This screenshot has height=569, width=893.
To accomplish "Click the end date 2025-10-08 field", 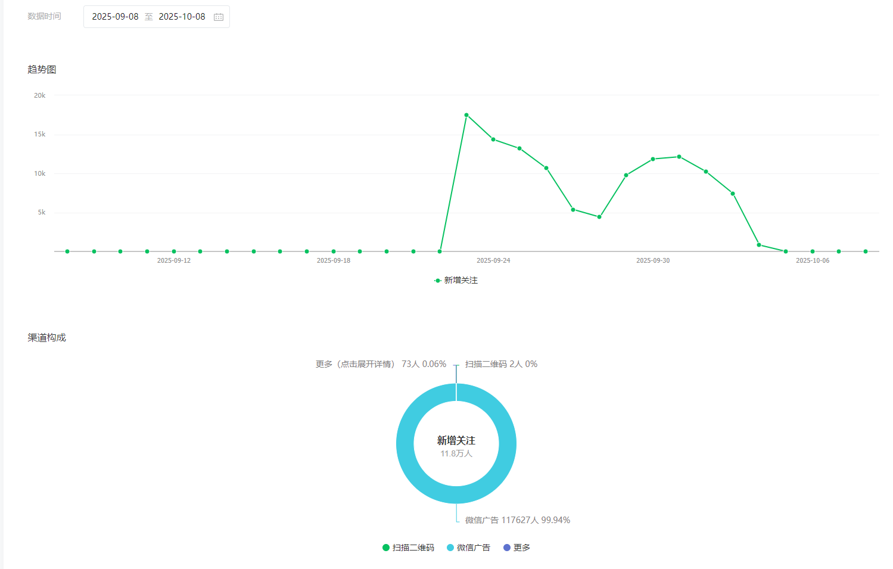I will click(x=182, y=17).
